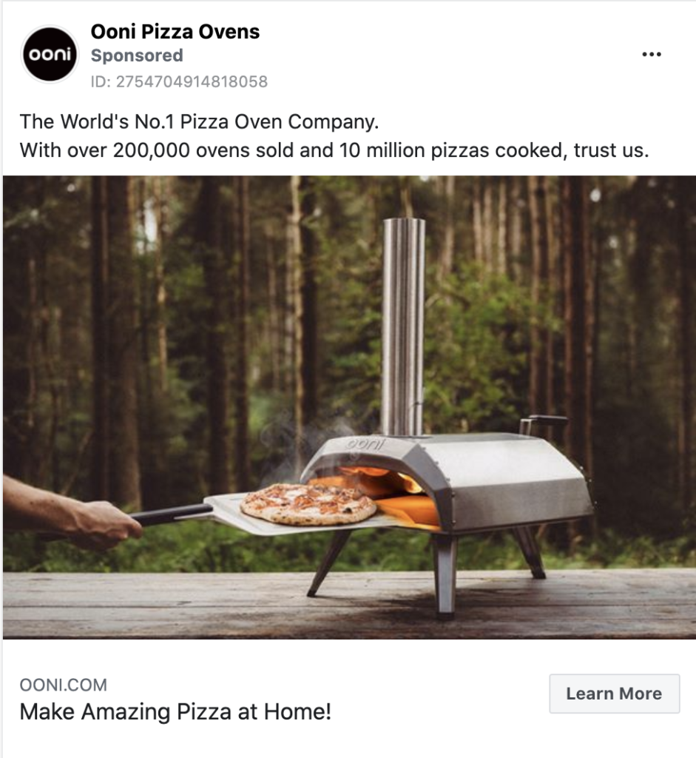Click the Learn More button

615,693
